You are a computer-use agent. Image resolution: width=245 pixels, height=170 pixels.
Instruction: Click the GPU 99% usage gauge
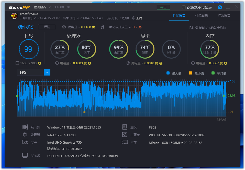point(119,49)
